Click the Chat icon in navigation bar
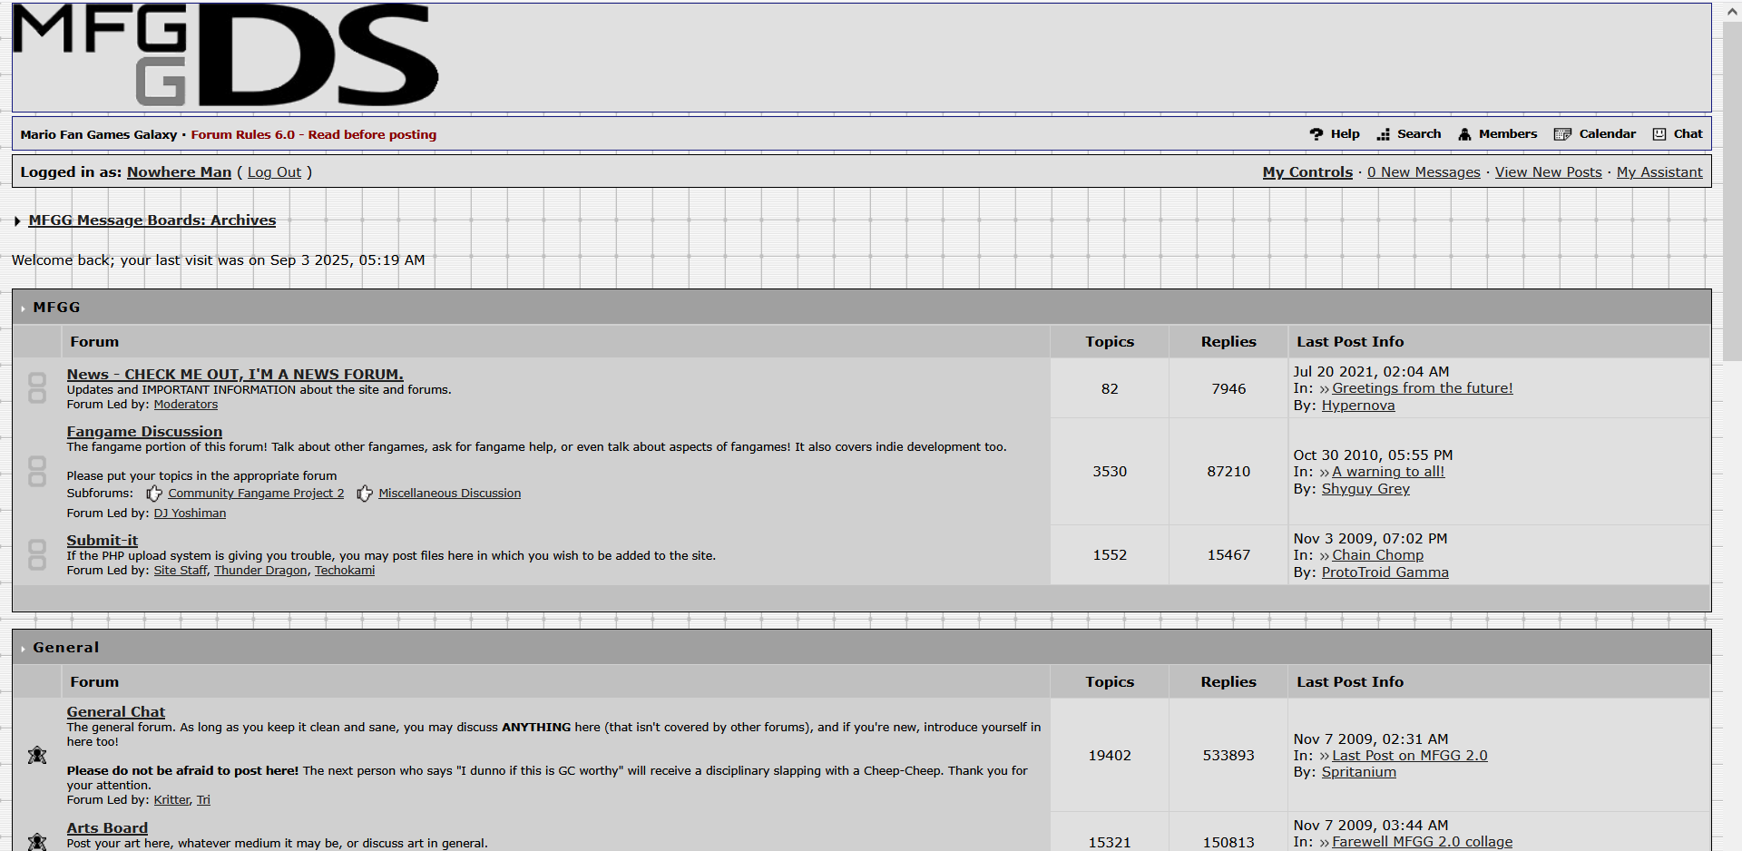 [1659, 134]
